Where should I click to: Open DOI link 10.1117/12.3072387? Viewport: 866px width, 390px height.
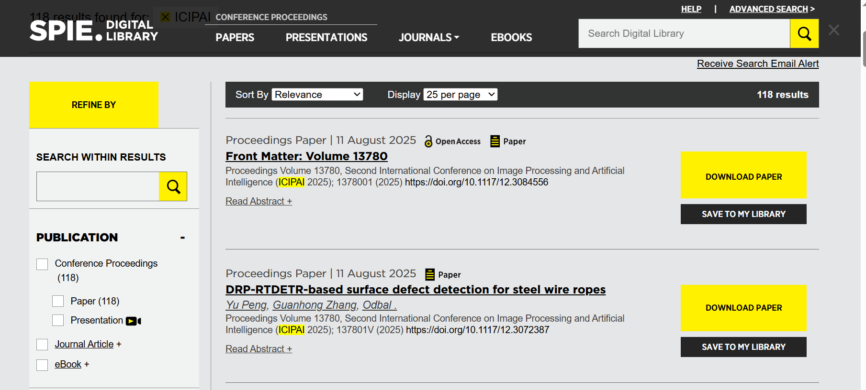[x=477, y=330]
